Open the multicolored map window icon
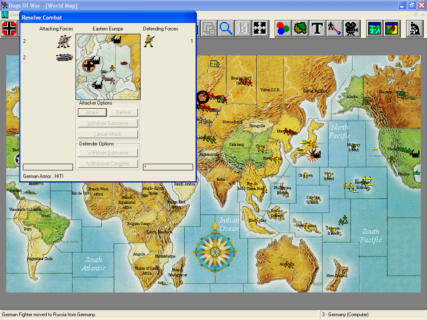 (392, 28)
